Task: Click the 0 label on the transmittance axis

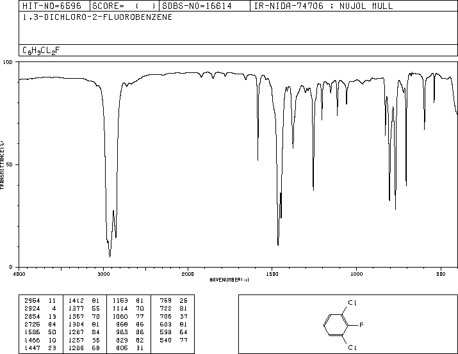Action: coord(11,267)
